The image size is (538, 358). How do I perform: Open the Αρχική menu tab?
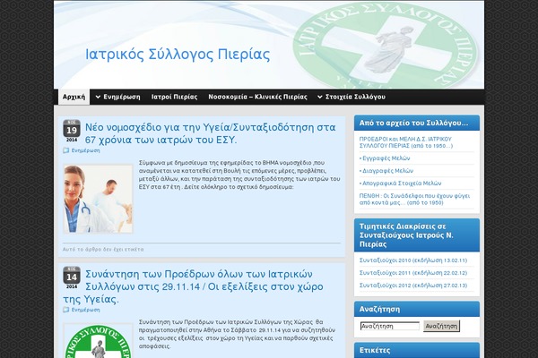74,97
